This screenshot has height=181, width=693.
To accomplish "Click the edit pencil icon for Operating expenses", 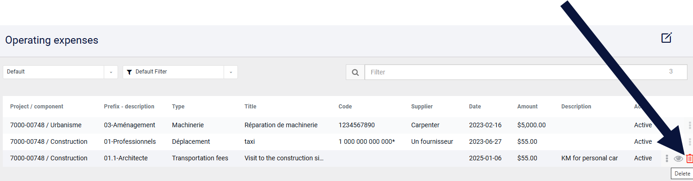I will [667, 38].
